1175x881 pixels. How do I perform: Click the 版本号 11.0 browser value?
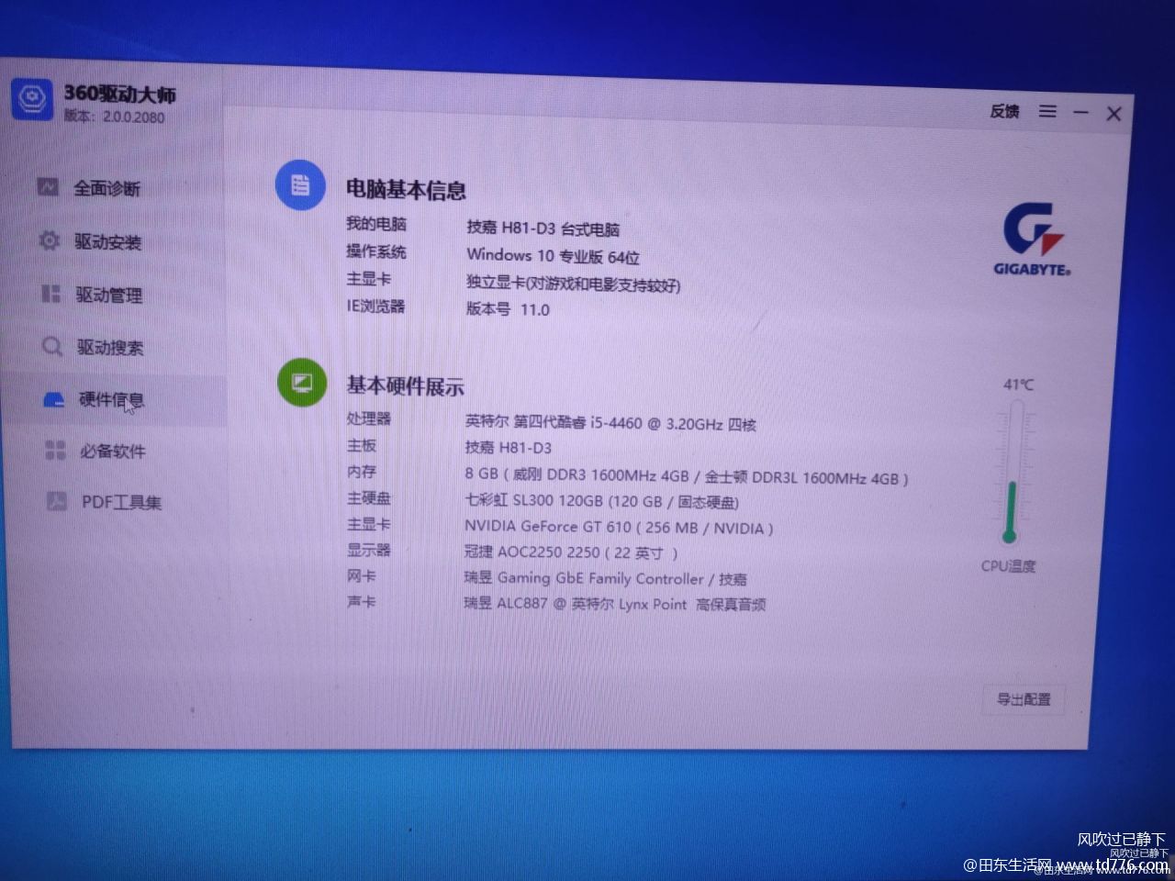click(508, 309)
